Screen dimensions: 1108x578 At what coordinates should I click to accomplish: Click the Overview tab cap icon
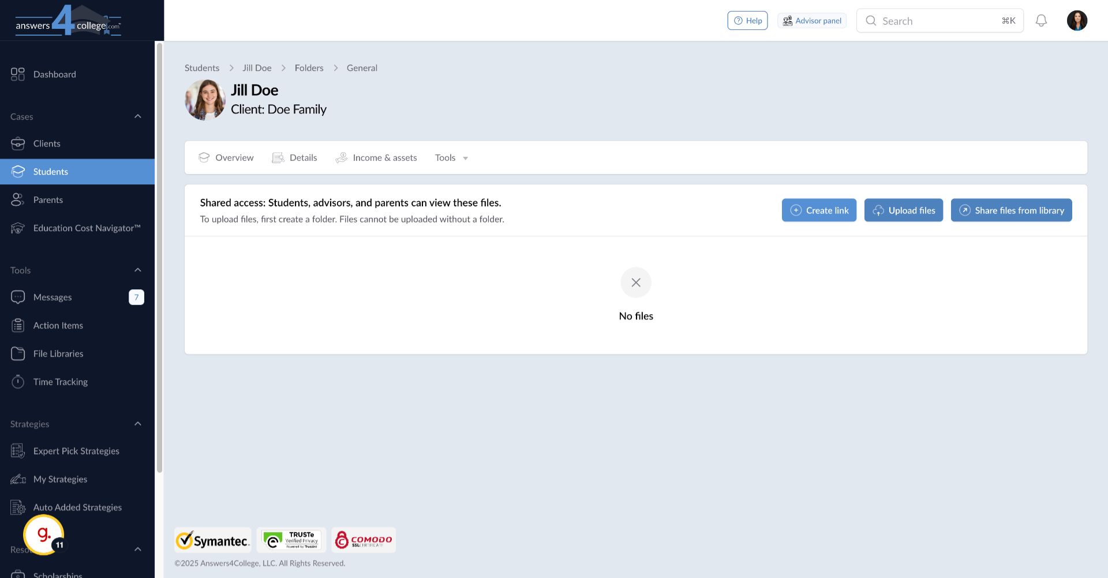[204, 158]
